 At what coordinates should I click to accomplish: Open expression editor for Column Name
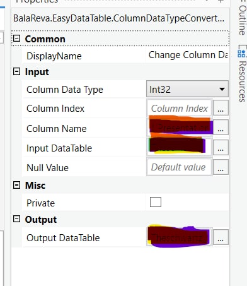click(x=221, y=128)
